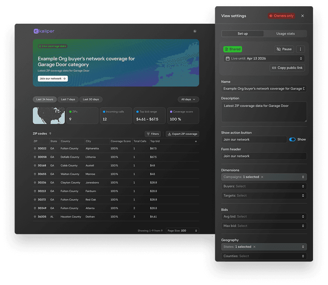The image size is (328, 285).
Task: Click the Join our network banner button
Action: click(x=53, y=79)
